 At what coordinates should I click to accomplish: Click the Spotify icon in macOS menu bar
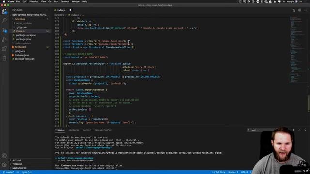[x=258, y=1]
